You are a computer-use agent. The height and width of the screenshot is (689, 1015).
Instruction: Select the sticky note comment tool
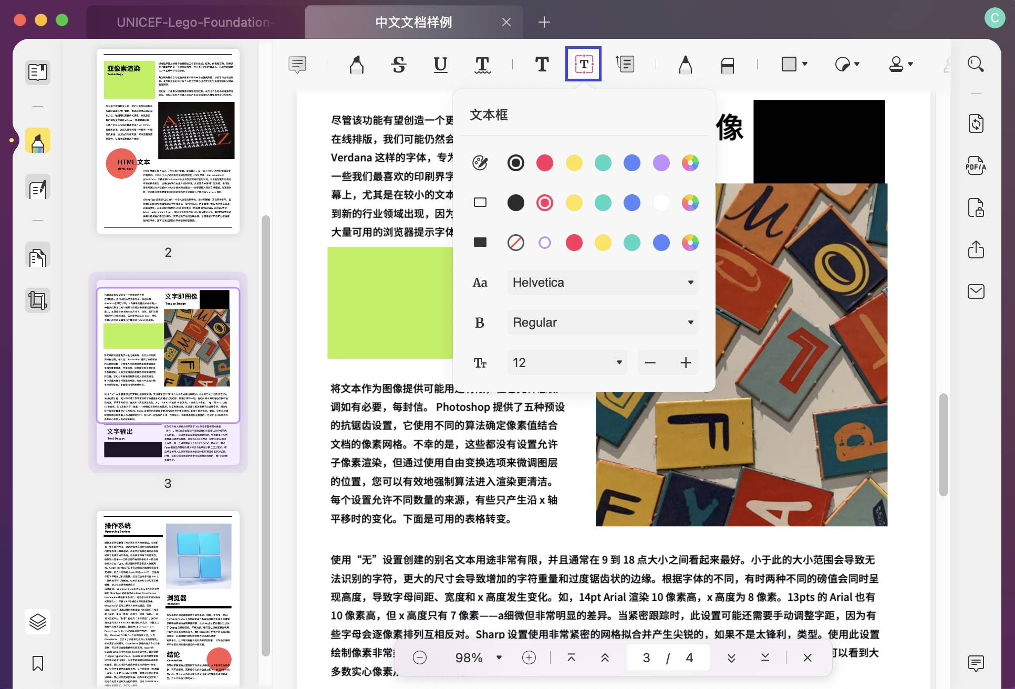point(297,64)
